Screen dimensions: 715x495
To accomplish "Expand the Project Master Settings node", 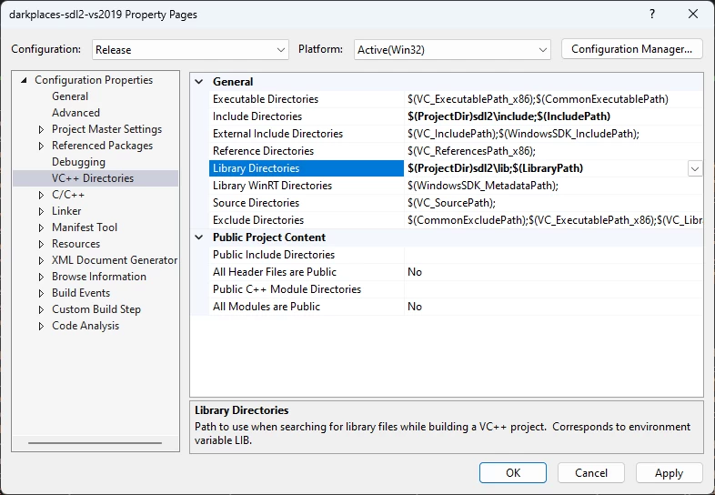I will coord(41,129).
